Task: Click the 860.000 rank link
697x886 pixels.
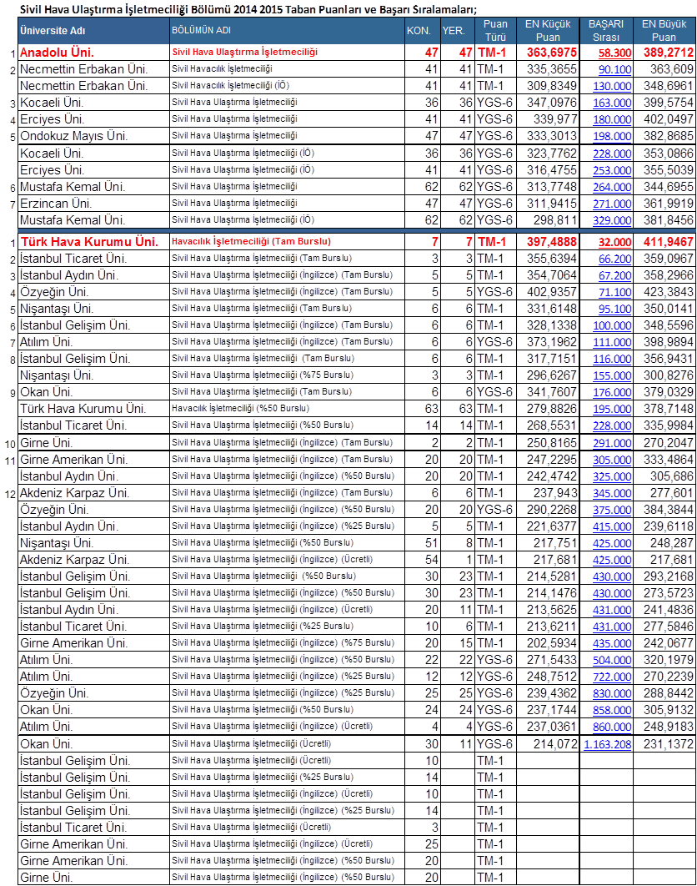Action: coord(612,727)
